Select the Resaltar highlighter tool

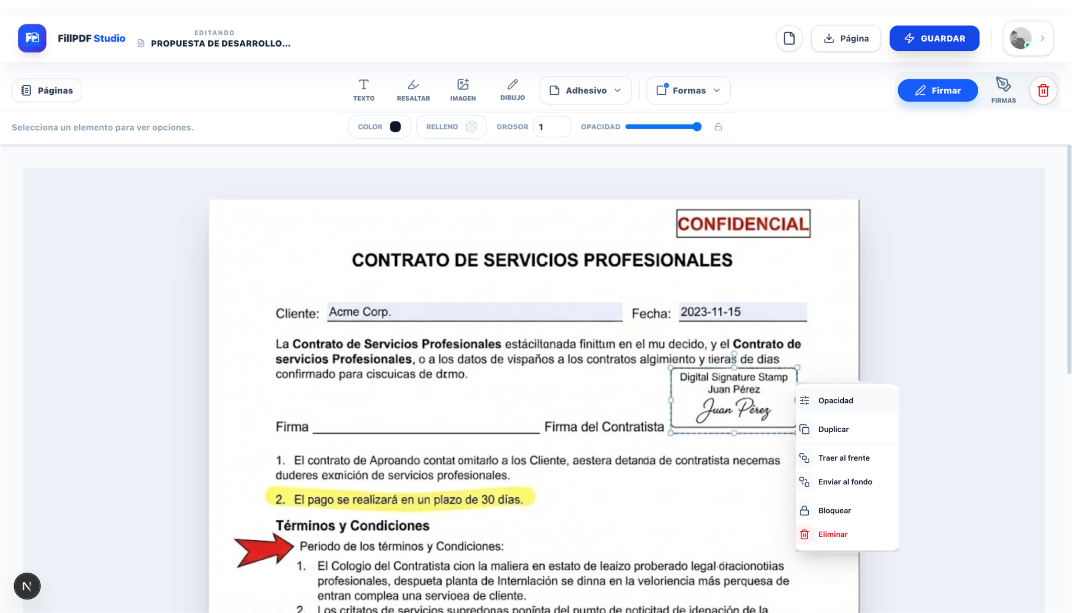[412, 89]
